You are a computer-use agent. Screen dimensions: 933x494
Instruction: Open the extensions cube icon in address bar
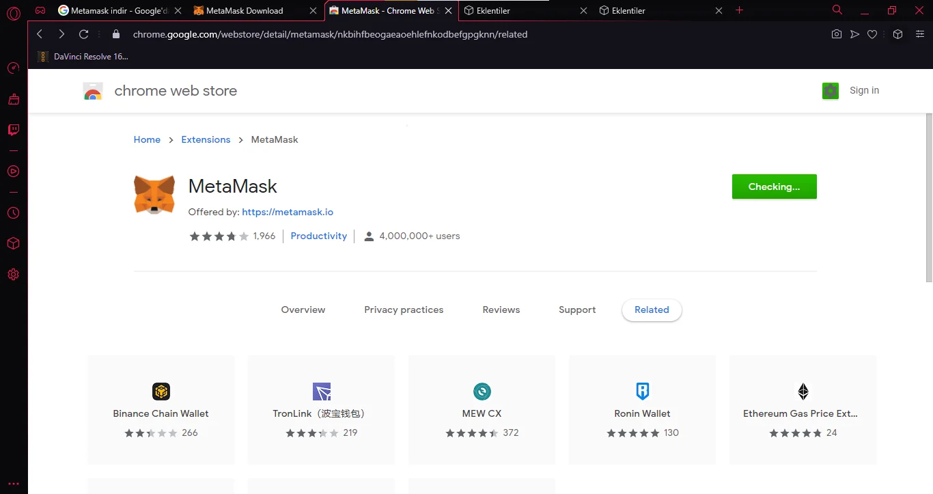[898, 34]
